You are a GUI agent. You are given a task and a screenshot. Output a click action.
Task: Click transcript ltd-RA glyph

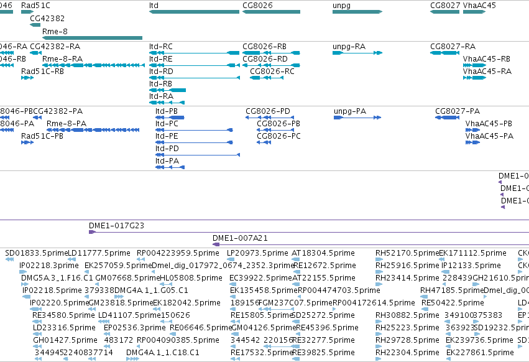(167, 103)
